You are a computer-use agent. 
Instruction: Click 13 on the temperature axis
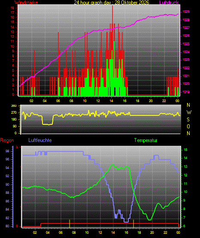185,166
